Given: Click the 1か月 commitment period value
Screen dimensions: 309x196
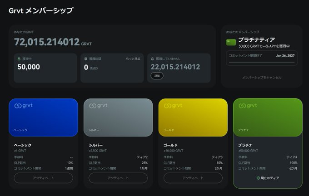Looking at the screenshot, I should (144, 168).
